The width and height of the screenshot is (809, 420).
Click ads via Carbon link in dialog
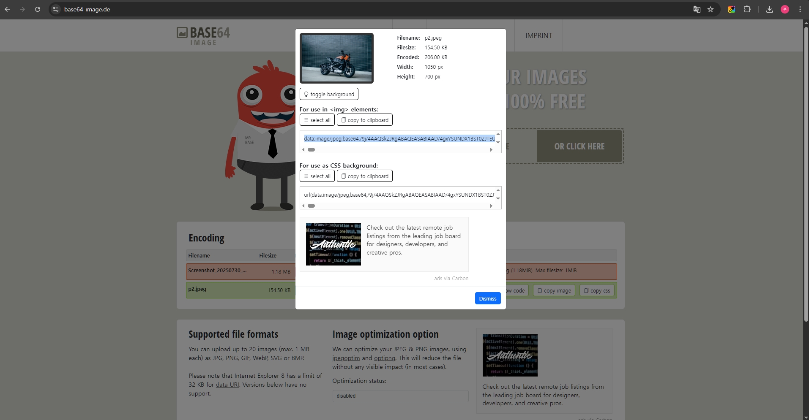[451, 279]
